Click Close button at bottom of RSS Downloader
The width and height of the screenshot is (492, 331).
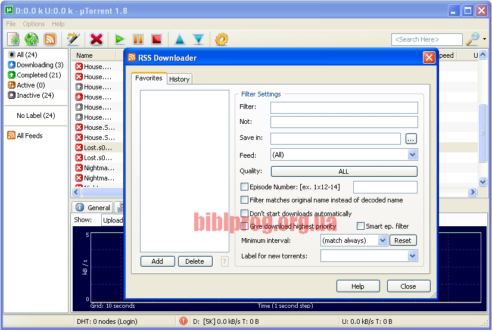coord(409,286)
